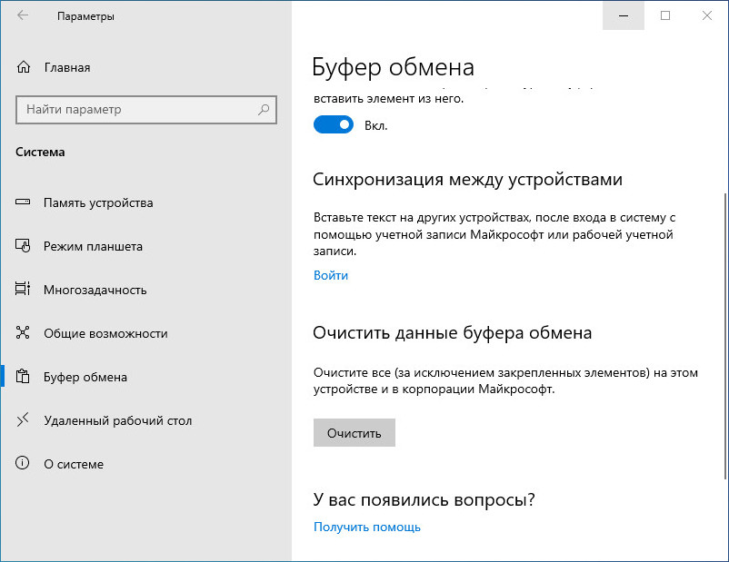Image resolution: width=729 pixels, height=562 pixels.
Task: Minimize the Параметры window
Action: click(x=624, y=15)
